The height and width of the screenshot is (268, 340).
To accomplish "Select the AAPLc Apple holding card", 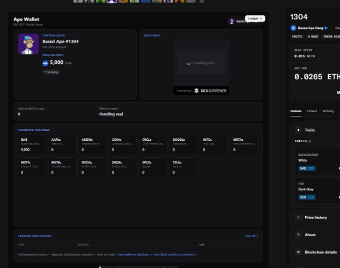I will pos(62,145).
